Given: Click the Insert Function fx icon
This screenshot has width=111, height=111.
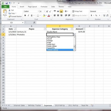Looking at the screenshot, I should 34,22.
